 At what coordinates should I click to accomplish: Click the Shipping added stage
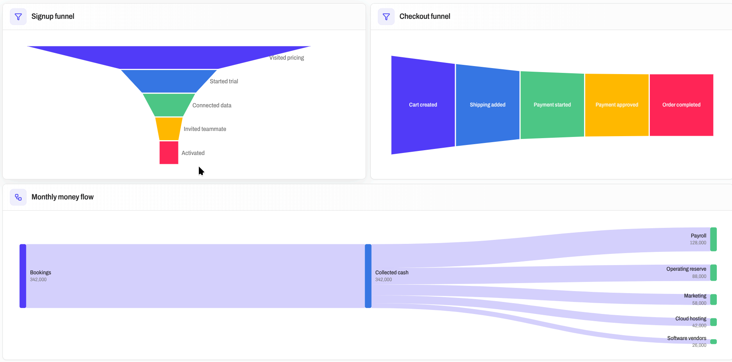(487, 105)
